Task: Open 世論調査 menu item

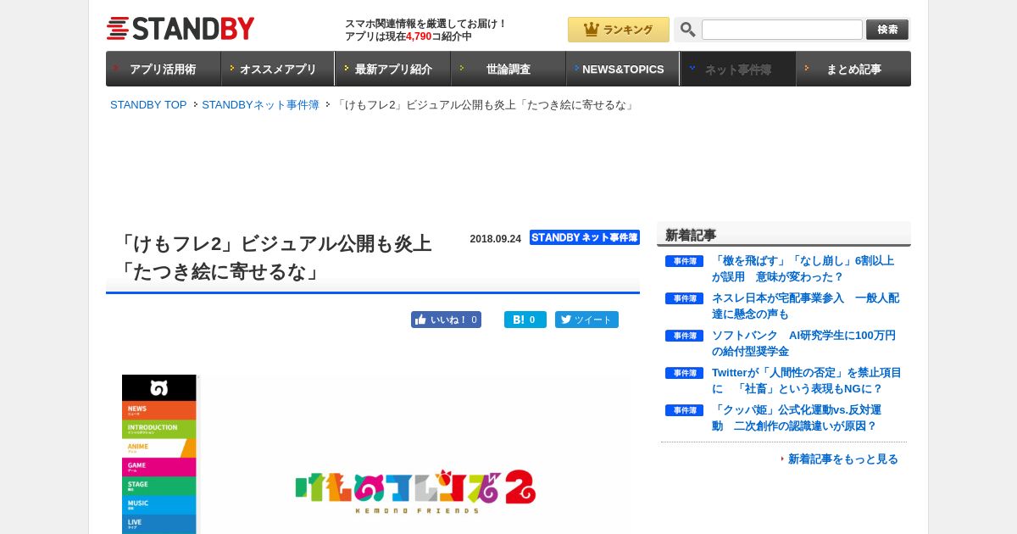Action: point(508,69)
